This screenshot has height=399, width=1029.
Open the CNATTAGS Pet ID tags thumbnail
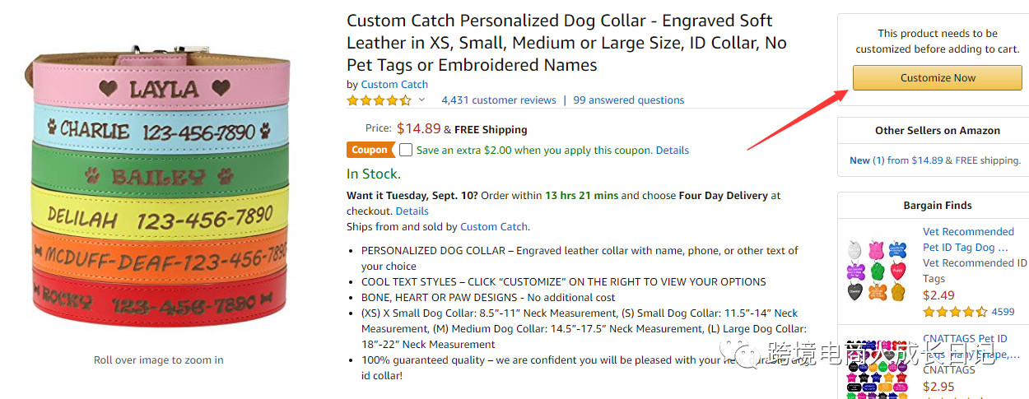[x=876, y=366]
